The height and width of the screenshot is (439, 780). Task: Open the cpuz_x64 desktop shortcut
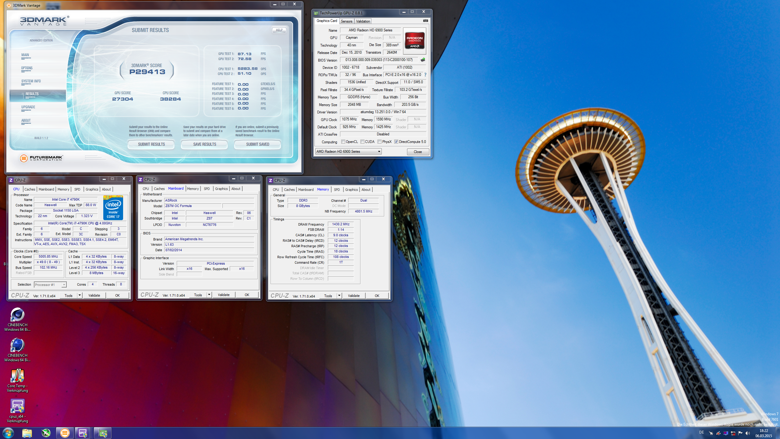(17, 411)
